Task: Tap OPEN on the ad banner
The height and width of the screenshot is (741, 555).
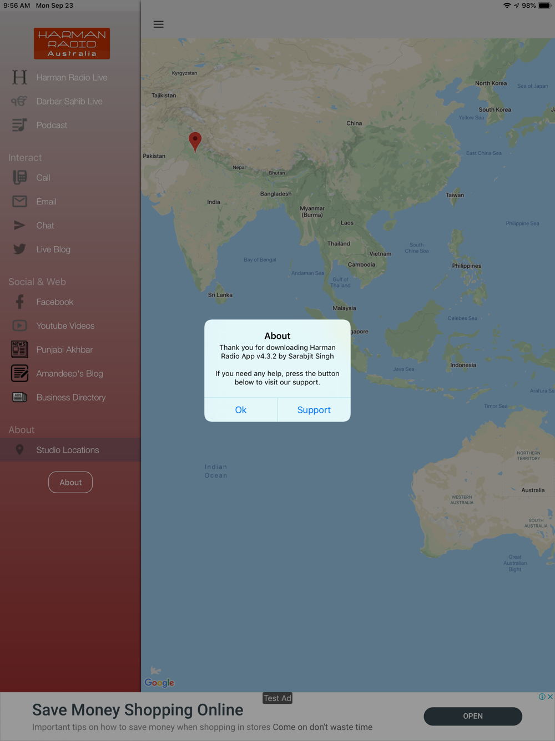Action: [x=473, y=716]
